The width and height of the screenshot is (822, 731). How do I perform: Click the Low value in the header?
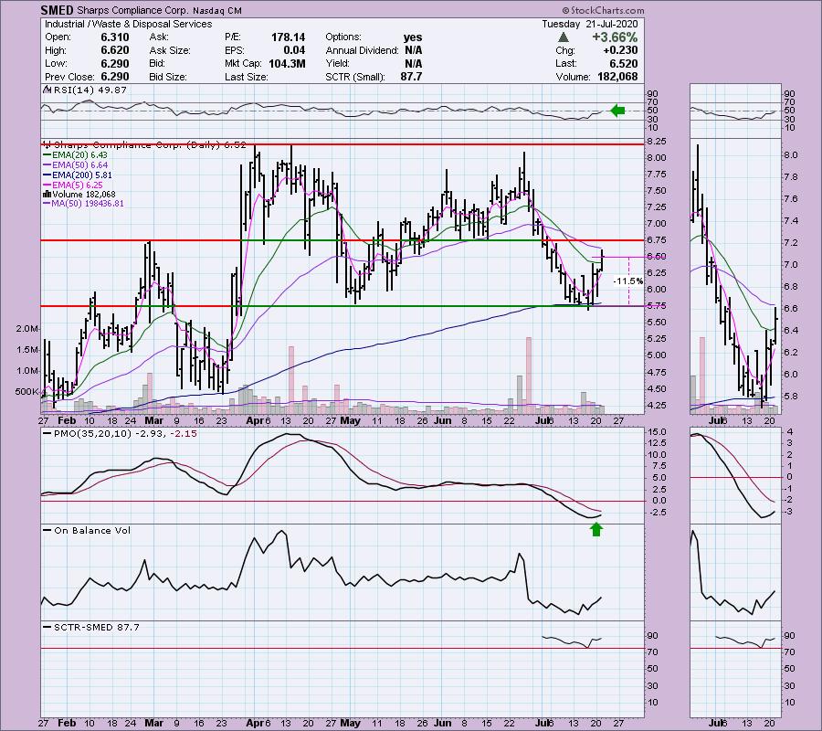pos(115,63)
